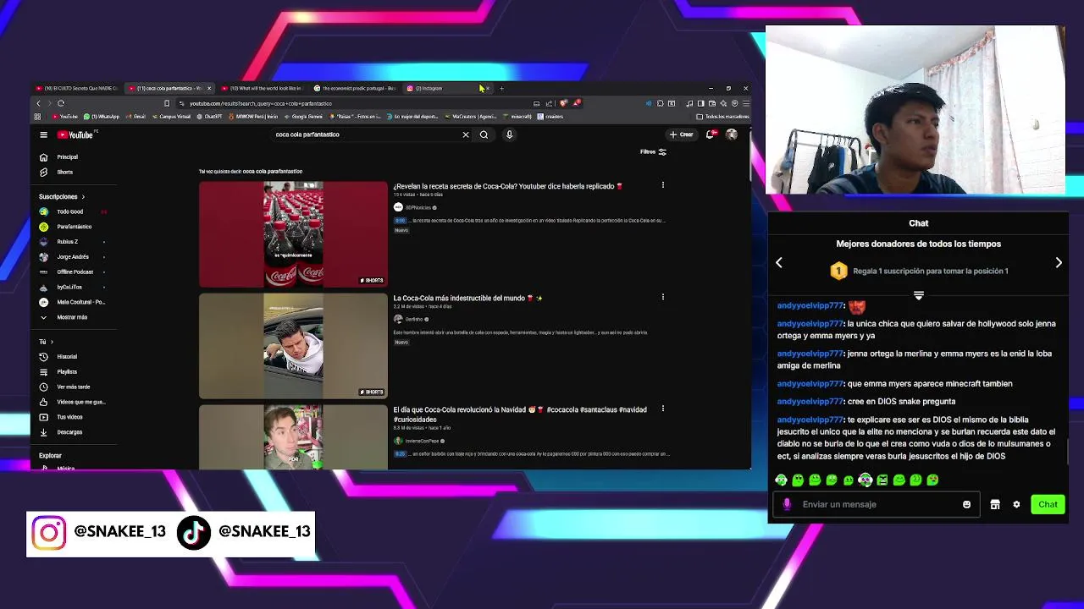Screen dimensions: 1084x609
Task: Open WhatsApp bookmark in bookmarks bar
Action: tap(102, 117)
